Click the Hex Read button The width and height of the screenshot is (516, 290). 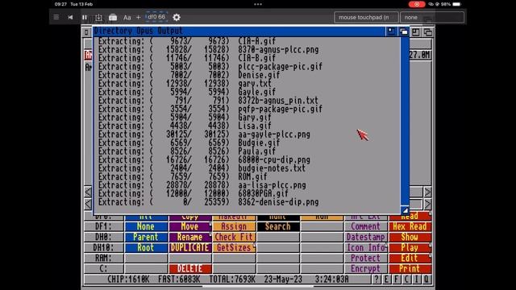tap(410, 226)
